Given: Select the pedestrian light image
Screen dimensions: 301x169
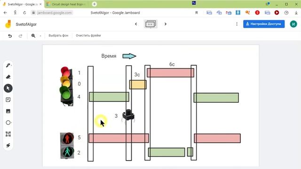Looking at the screenshot, I should tap(67, 146).
